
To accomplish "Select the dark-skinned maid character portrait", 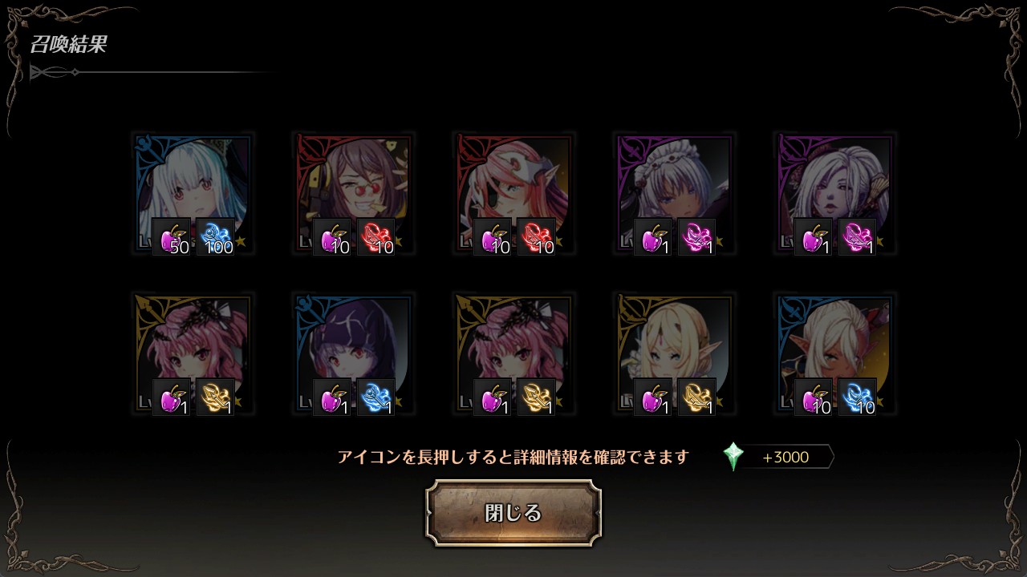I will pos(675,193).
